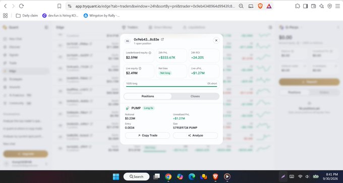Show info for Leaderboard equity

point(150,53)
